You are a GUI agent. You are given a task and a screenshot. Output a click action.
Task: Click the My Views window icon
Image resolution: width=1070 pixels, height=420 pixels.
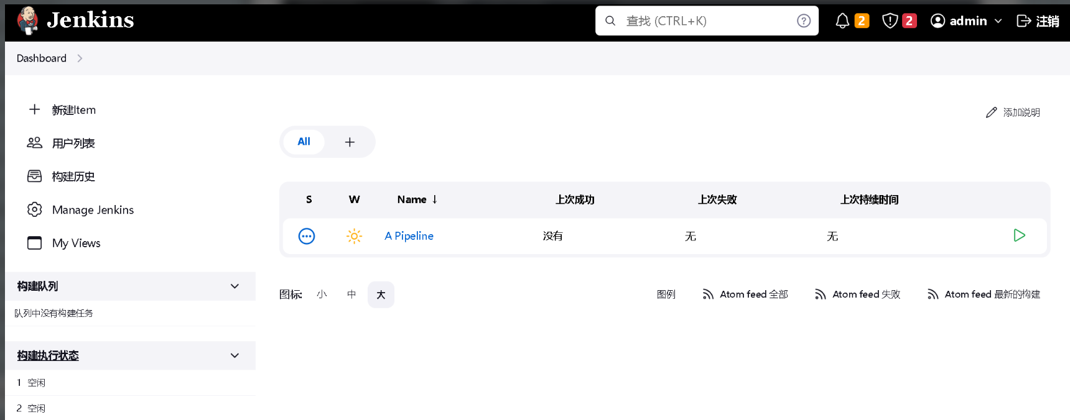35,243
